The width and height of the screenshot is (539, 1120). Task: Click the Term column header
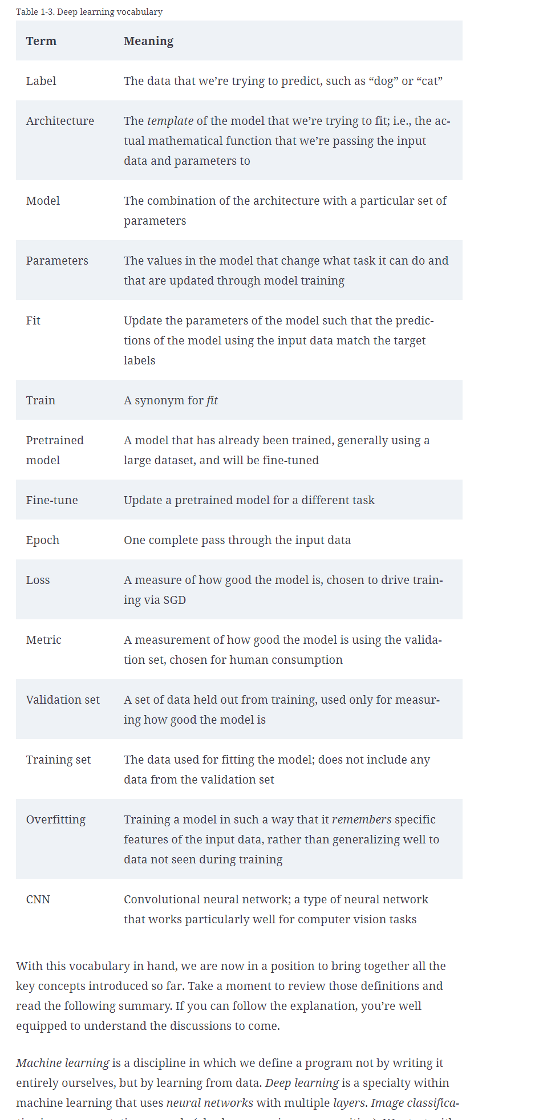click(41, 41)
